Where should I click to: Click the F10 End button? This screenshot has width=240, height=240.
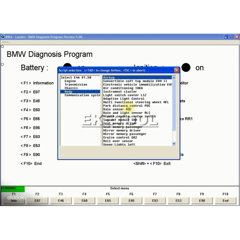coord(226,200)
